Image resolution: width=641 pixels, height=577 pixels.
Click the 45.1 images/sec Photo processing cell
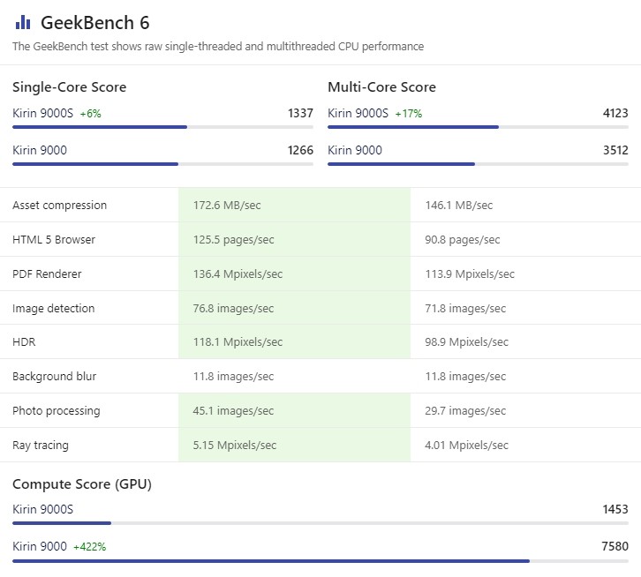[x=233, y=411]
